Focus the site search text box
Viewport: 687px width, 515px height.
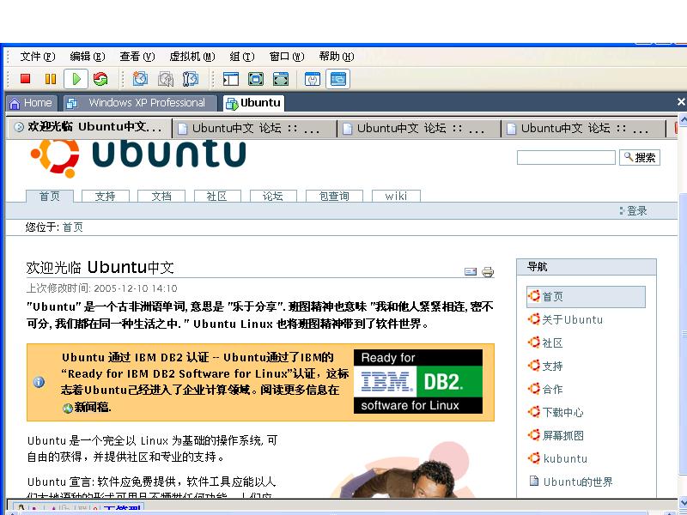(566, 158)
